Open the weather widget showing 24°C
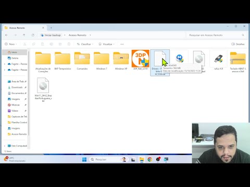 point(15,159)
